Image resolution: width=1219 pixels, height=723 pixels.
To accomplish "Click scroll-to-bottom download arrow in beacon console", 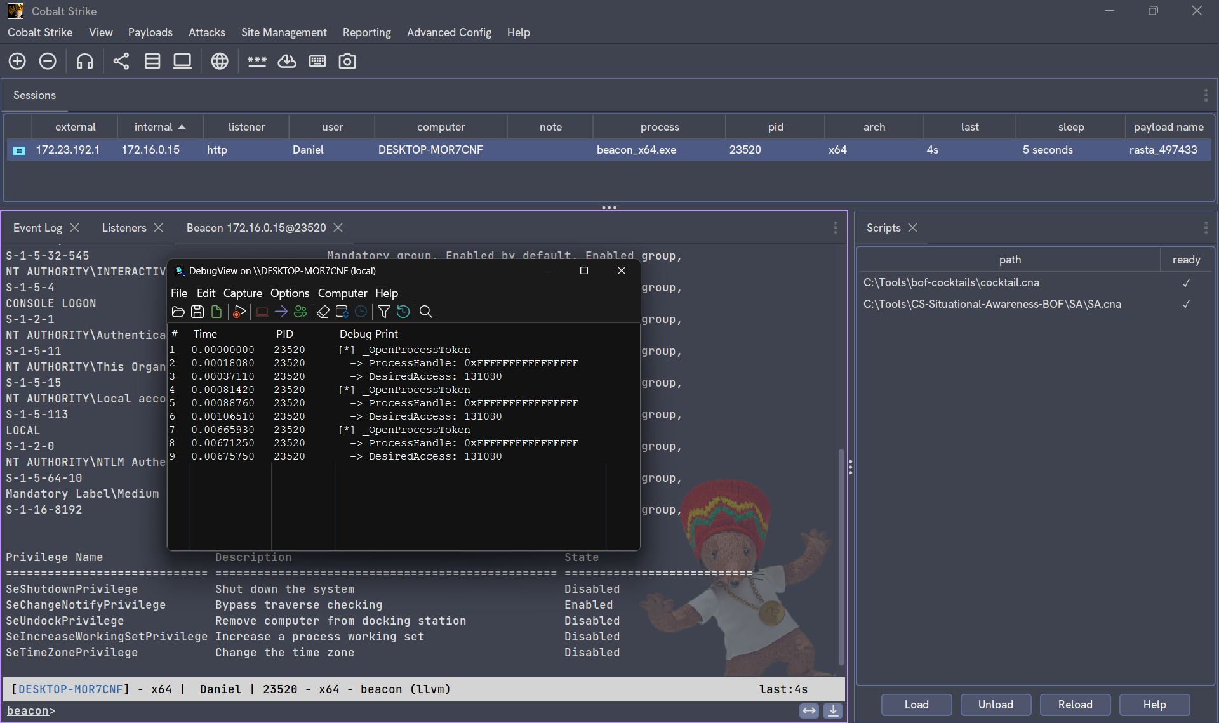I will click(833, 711).
